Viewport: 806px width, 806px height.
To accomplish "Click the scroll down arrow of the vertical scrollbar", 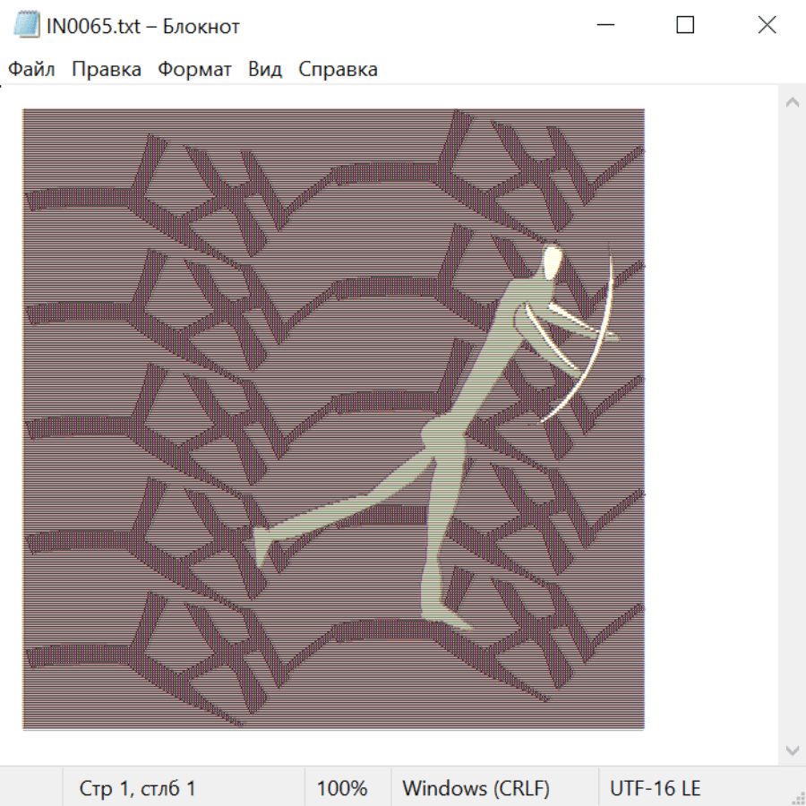I will click(792, 750).
